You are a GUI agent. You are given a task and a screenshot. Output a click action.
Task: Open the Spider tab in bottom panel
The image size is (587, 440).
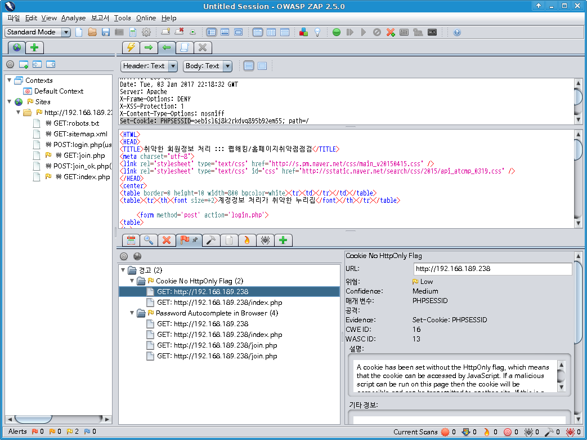coord(265,240)
